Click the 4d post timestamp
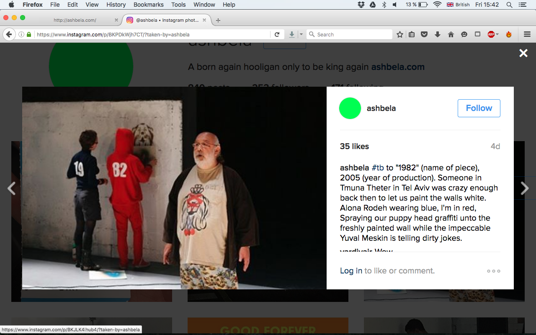Image resolution: width=536 pixels, height=335 pixels. (x=495, y=147)
